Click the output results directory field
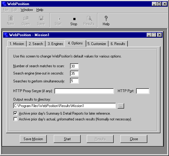 tap(64, 106)
